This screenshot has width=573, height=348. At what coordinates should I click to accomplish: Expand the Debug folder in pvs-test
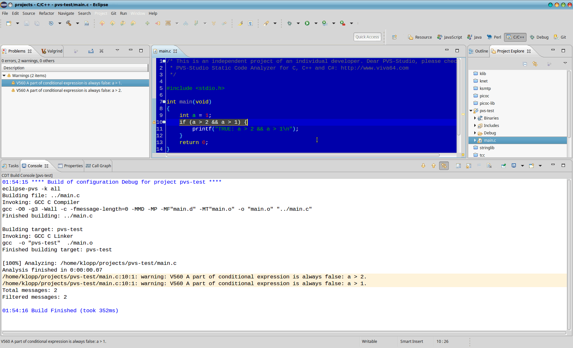click(x=475, y=133)
